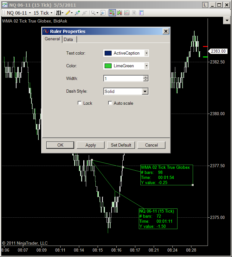Toggle the Chart Trader icon

pyautogui.click(x=112, y=13)
